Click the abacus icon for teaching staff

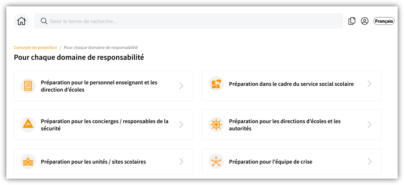pyautogui.click(x=28, y=86)
